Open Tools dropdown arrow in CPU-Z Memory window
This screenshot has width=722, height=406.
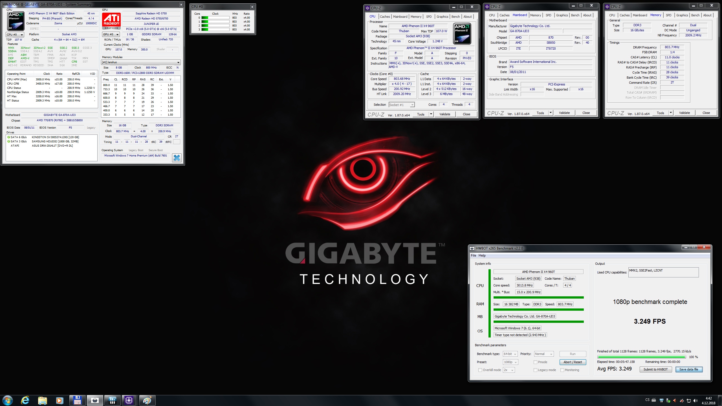pyautogui.click(x=671, y=113)
